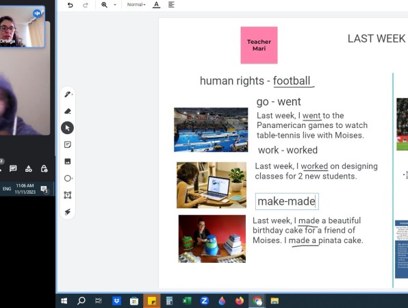Switch to Chrome in taskbar
The width and height of the screenshot is (408, 308).
(x=257, y=301)
